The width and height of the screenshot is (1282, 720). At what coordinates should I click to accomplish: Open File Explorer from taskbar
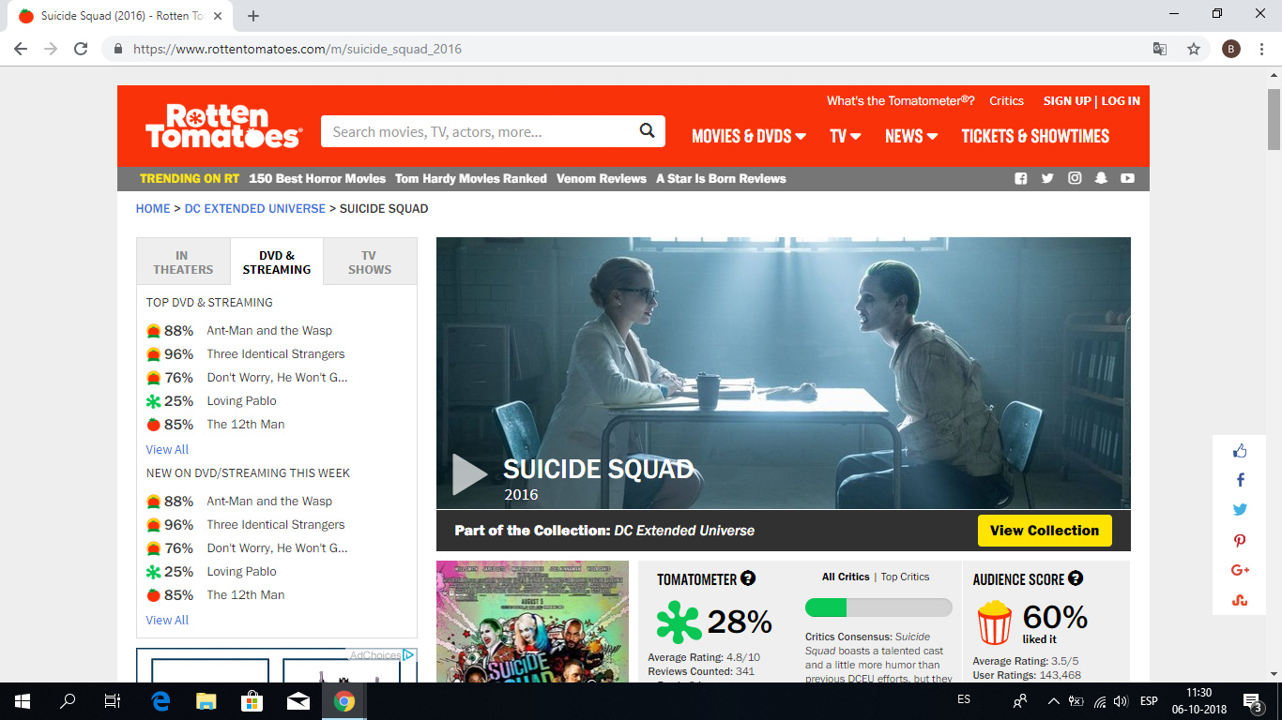pyautogui.click(x=206, y=701)
